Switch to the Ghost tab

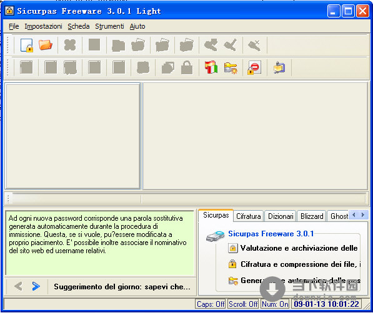tap(339, 216)
